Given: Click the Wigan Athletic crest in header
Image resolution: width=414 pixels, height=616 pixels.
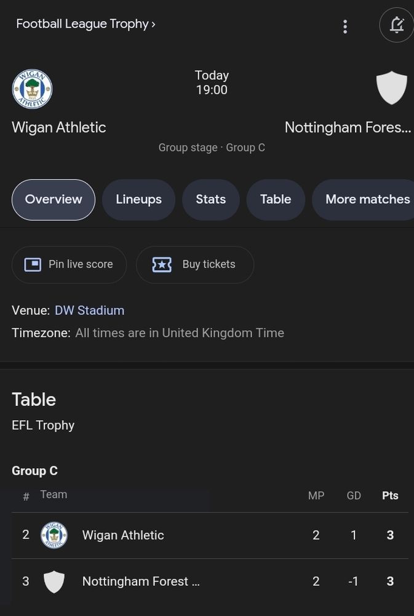Looking at the screenshot, I should click(32, 89).
